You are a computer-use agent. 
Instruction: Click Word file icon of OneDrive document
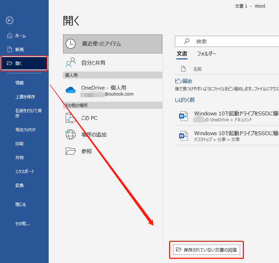[183, 116]
